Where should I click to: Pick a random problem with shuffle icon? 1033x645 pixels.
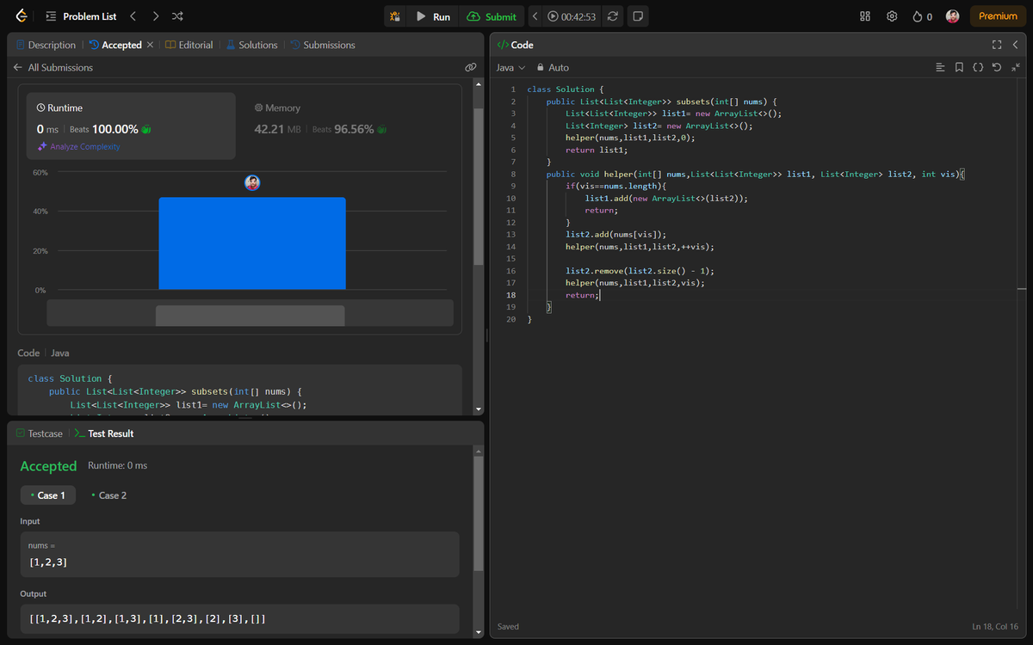click(177, 16)
